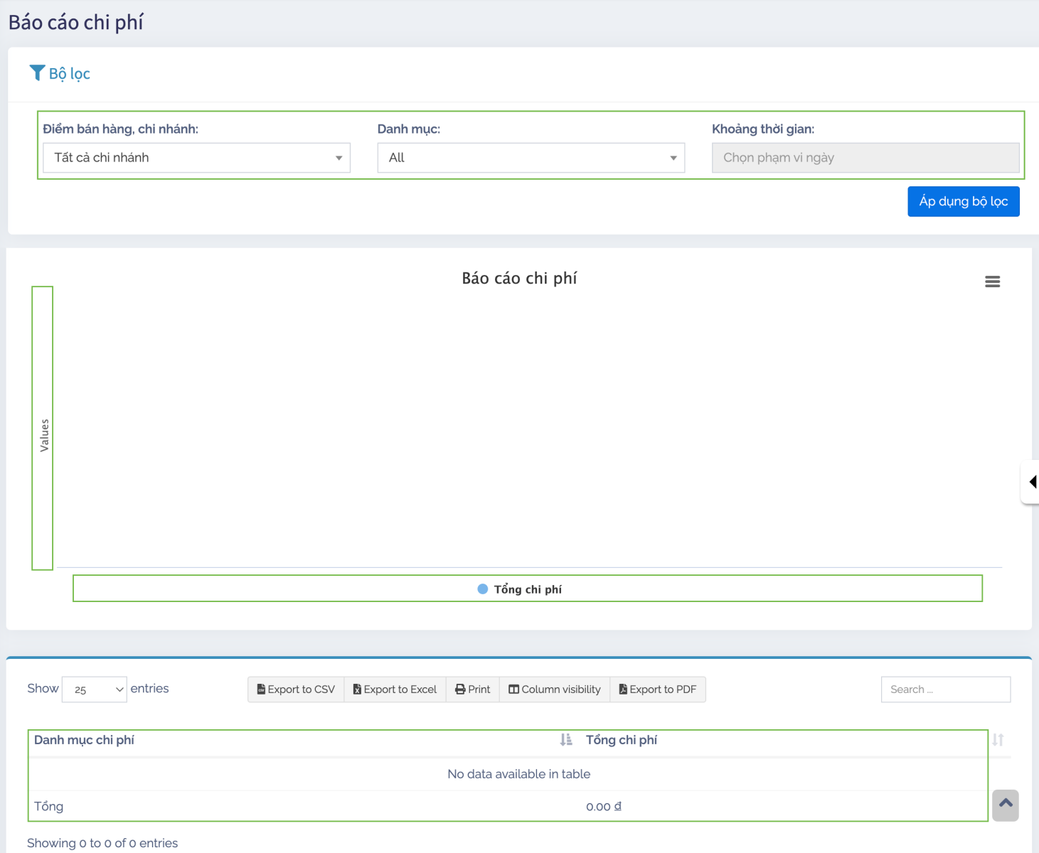Export the table to PDF
1039x853 pixels.
[x=658, y=690]
